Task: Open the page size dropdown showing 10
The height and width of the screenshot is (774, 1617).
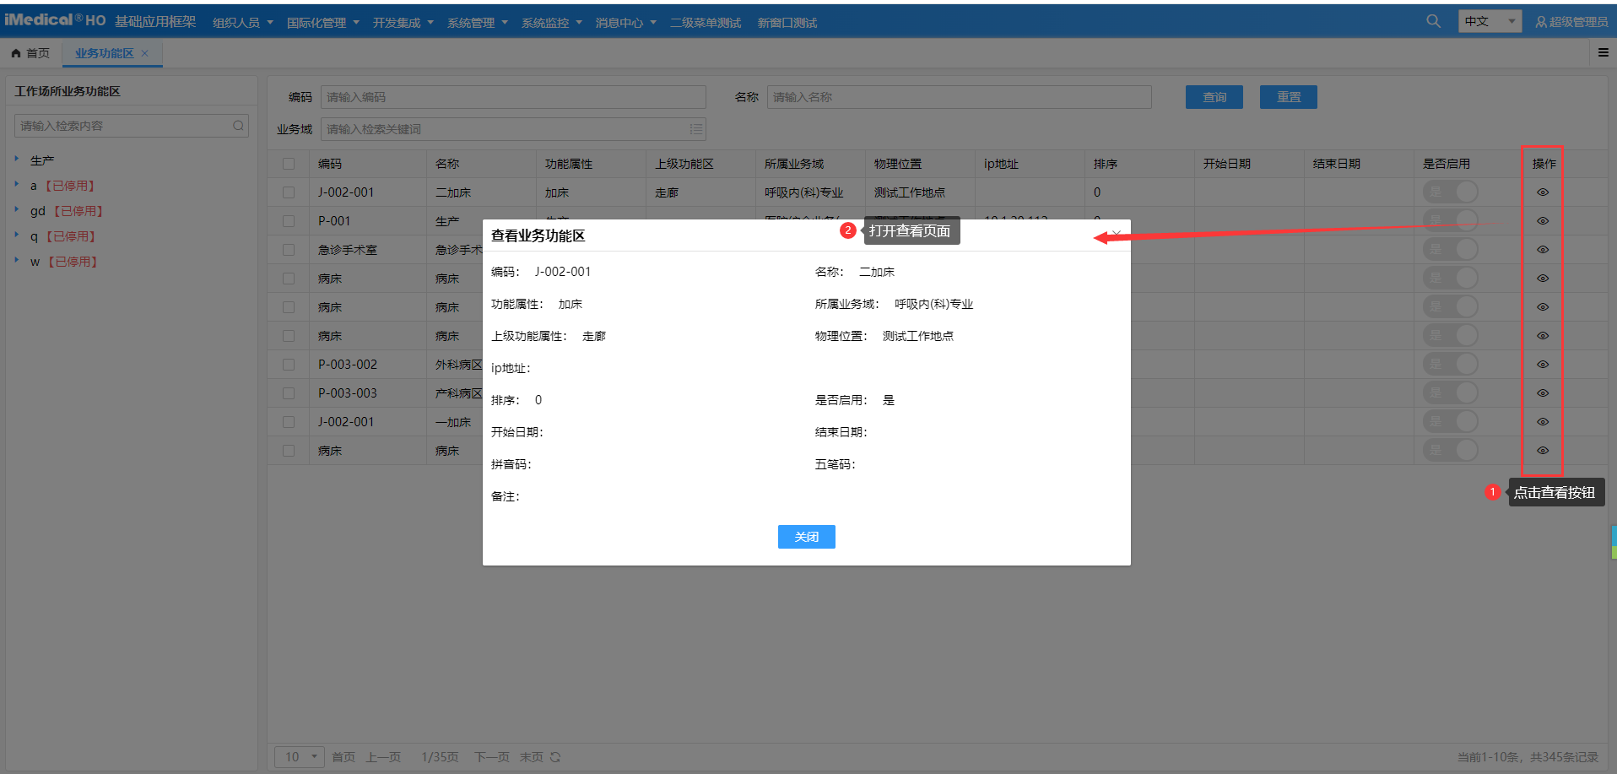Action: pyautogui.click(x=300, y=757)
